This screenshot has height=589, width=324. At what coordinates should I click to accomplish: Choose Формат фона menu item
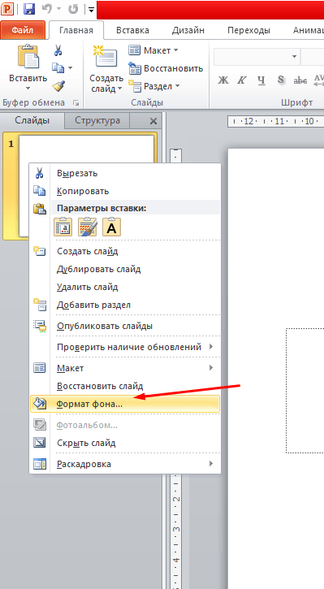click(125, 405)
